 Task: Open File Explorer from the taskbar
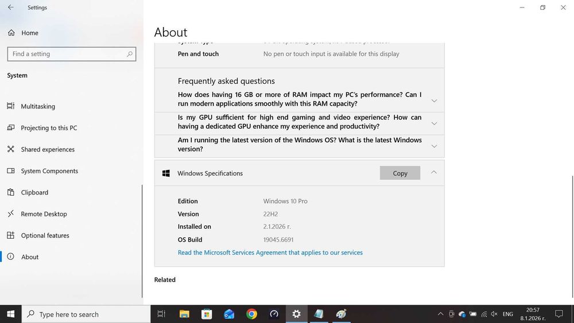[184, 314]
